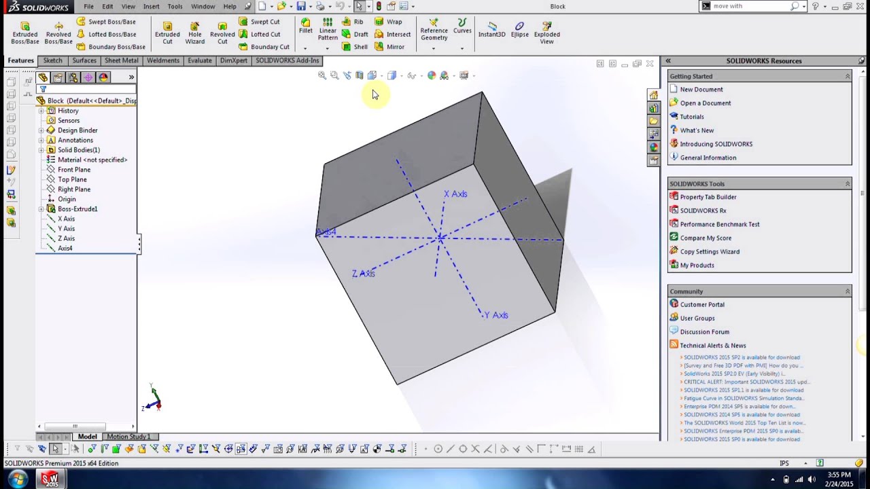Open the Linear Pattern dropdown arrow
This screenshot has height=489, width=870.
[x=328, y=48]
